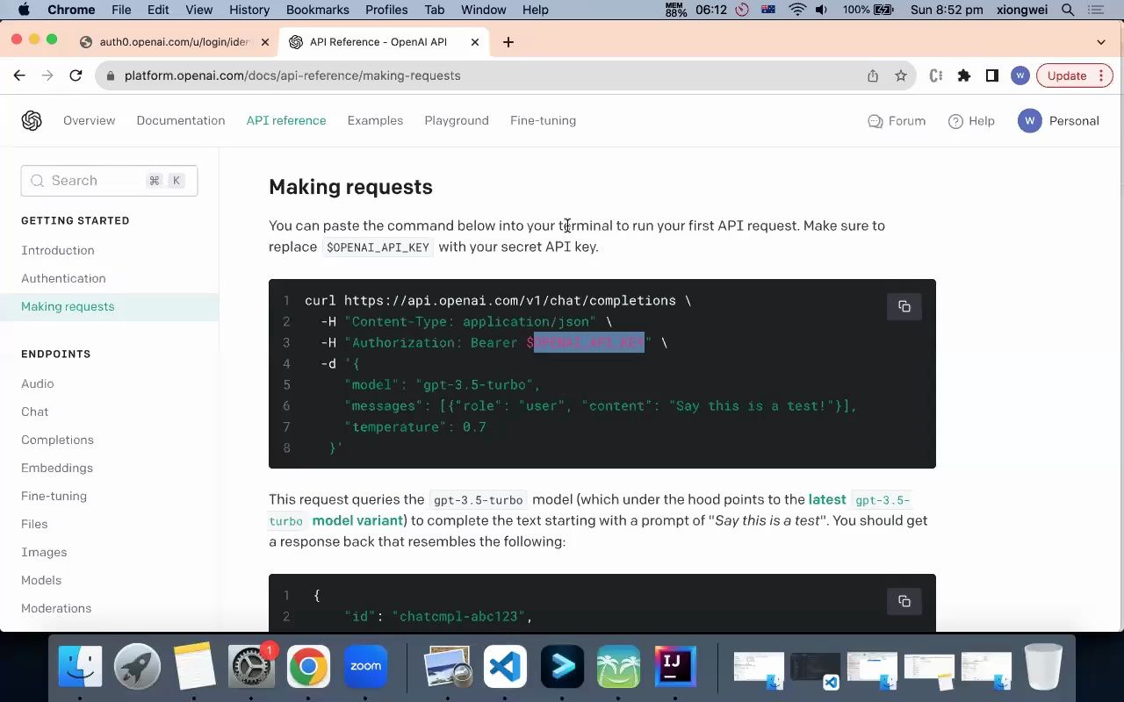
Task: Select Making requests in the sidebar
Action: point(68,306)
